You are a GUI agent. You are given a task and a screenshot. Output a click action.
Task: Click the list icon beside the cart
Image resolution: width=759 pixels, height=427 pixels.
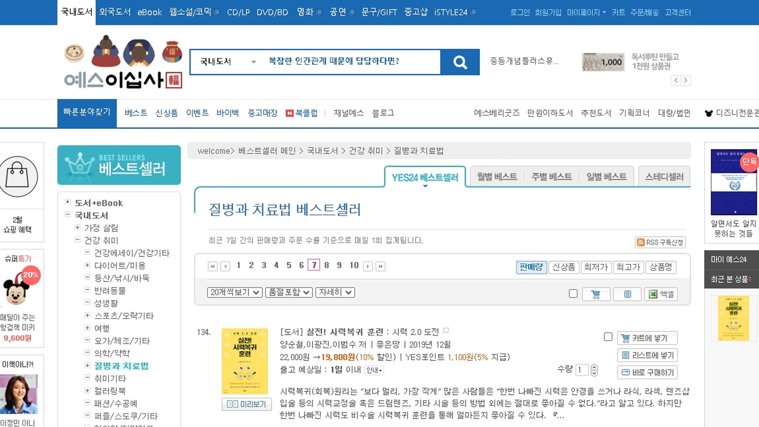pyautogui.click(x=627, y=294)
